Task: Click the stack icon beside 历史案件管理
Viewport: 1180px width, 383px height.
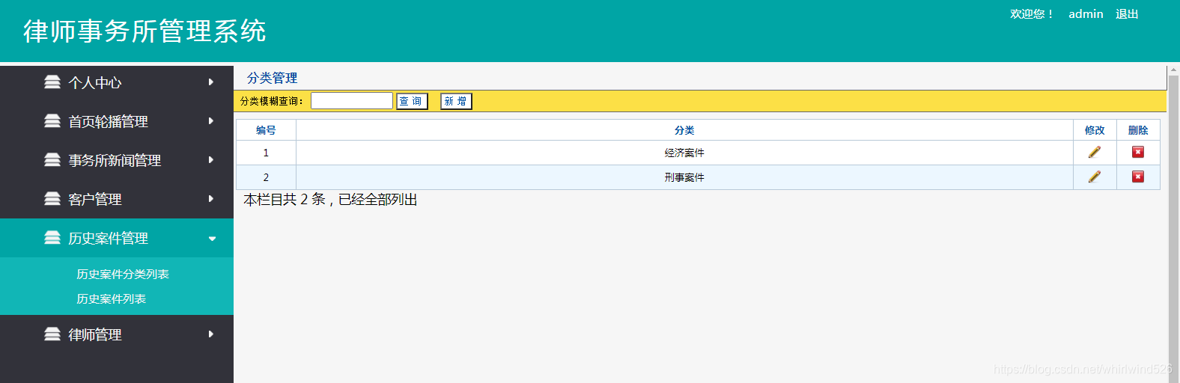Action: (x=52, y=238)
